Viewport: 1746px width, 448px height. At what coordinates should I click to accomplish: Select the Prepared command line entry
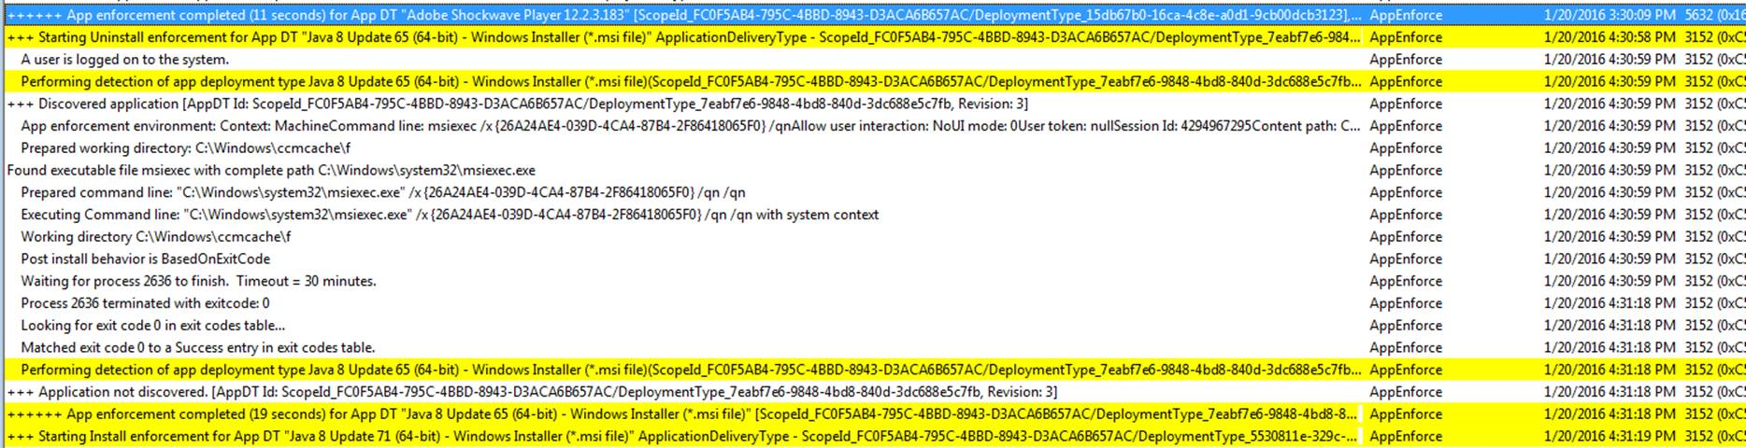[x=873, y=192]
